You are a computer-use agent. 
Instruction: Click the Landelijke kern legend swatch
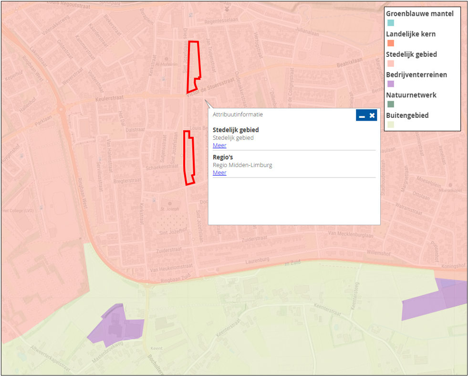pos(390,43)
